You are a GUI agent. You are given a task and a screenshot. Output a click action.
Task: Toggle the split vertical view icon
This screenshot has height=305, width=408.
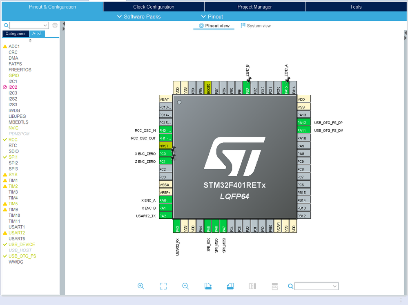[x=252, y=286]
